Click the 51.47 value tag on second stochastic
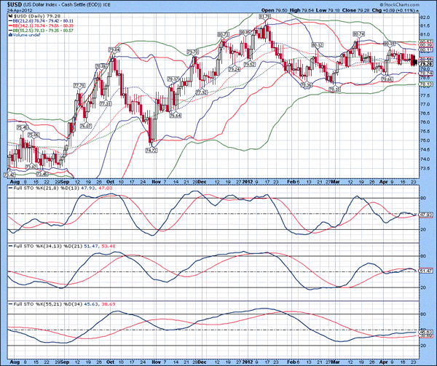The width and height of the screenshot is (437, 366). [425, 271]
